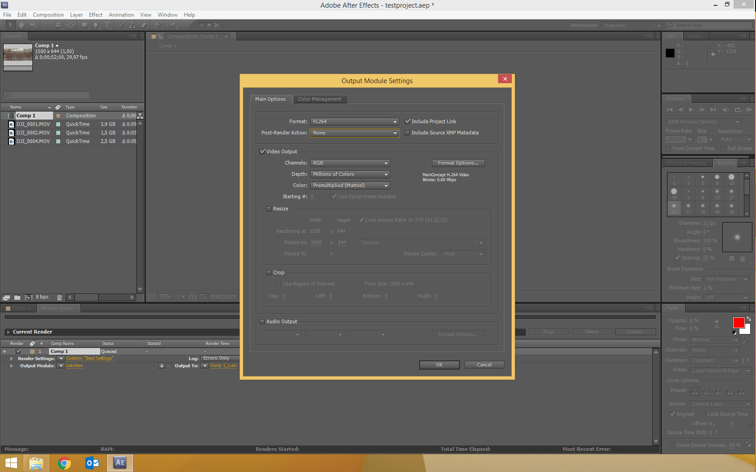Open Post-Render Action dropdown
The height and width of the screenshot is (472, 756).
(355, 133)
